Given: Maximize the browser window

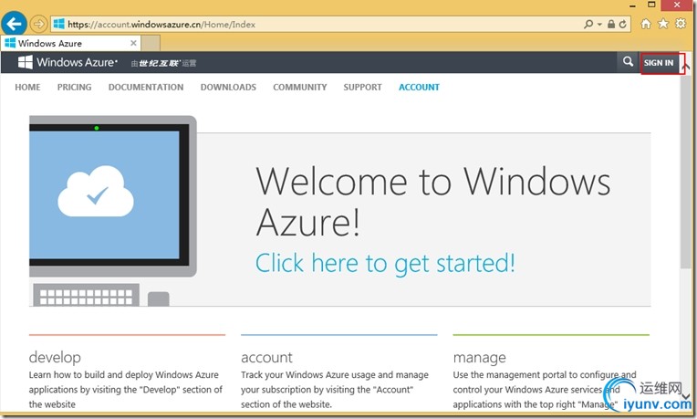Looking at the screenshot, I should click(x=651, y=5).
